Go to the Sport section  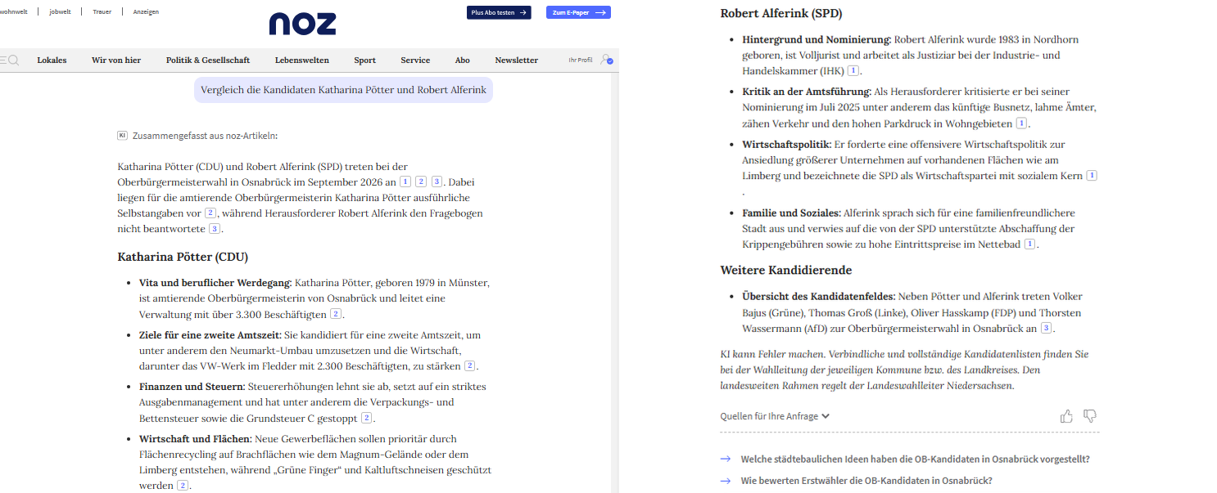365,60
